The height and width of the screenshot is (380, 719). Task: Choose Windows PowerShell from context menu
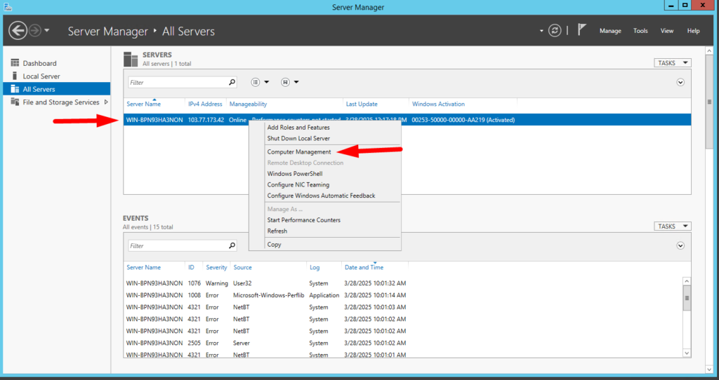tap(295, 173)
